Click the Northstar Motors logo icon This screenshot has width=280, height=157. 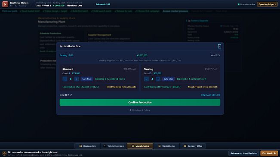pyautogui.click(x=5, y=4)
